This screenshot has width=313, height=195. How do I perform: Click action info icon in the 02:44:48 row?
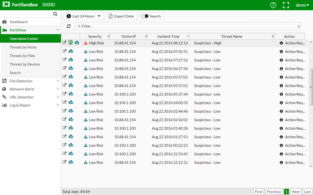click(281, 111)
